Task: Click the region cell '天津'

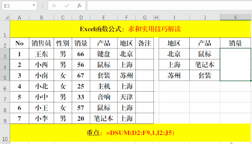Action: pyautogui.click(x=127, y=97)
